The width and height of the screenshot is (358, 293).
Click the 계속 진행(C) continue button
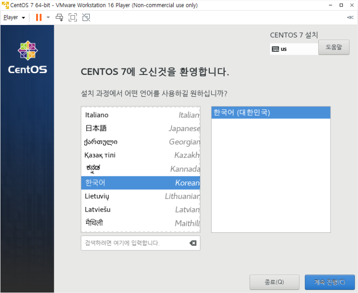(330, 282)
